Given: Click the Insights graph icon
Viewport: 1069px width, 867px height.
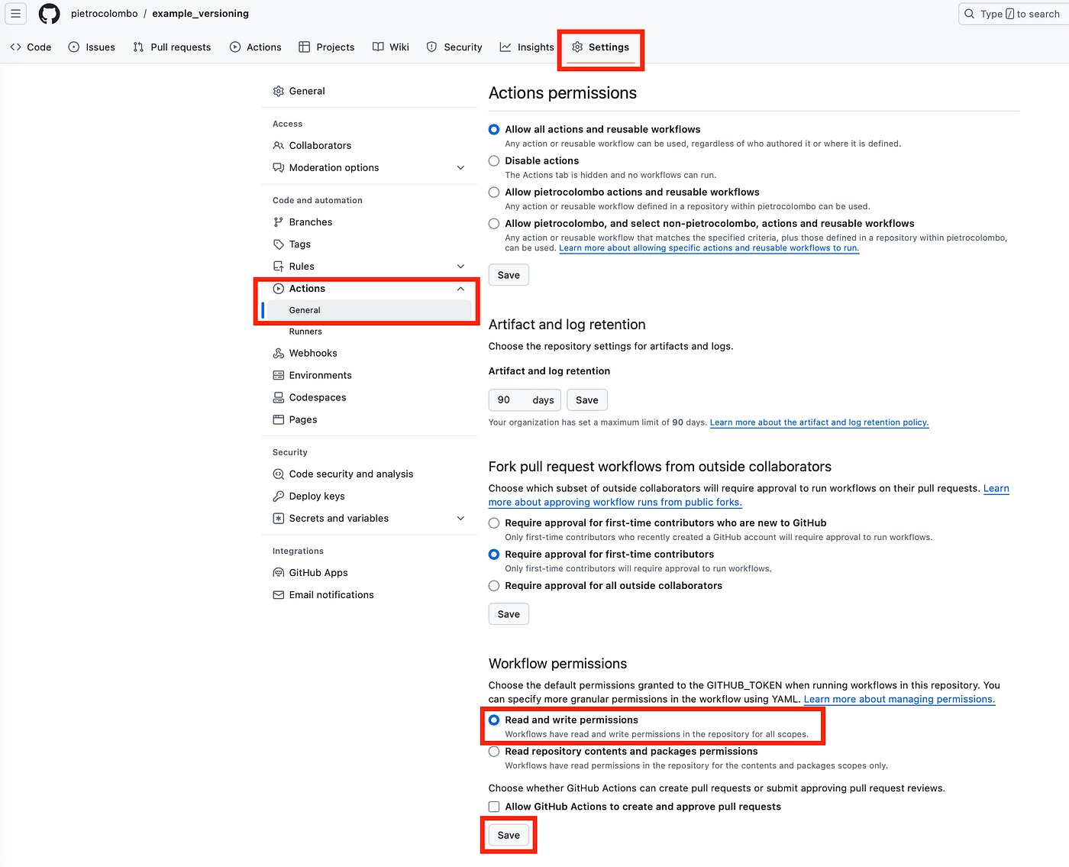Looking at the screenshot, I should pos(505,47).
